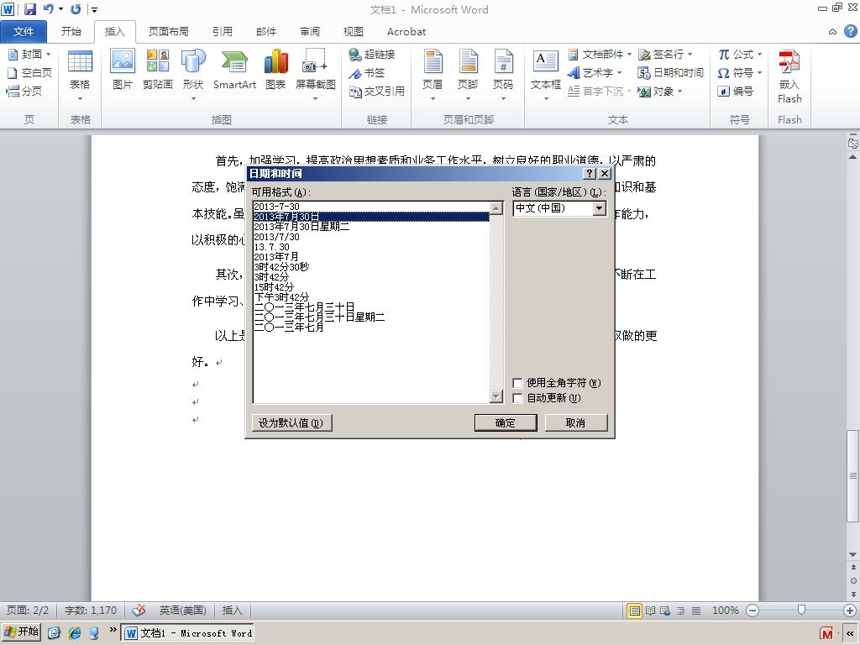
Task: Insert a Number (编号) symbol
Action: click(x=736, y=91)
